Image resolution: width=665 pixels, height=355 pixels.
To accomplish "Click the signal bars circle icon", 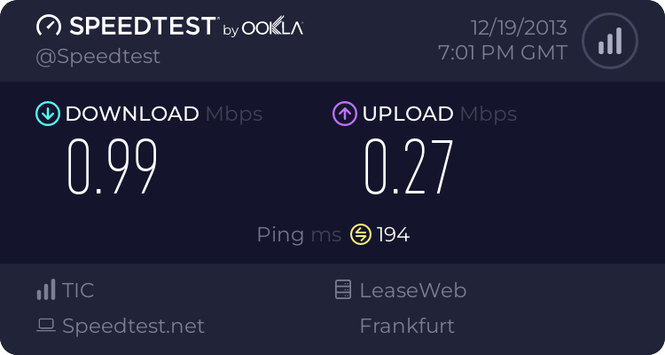I will coord(608,41).
